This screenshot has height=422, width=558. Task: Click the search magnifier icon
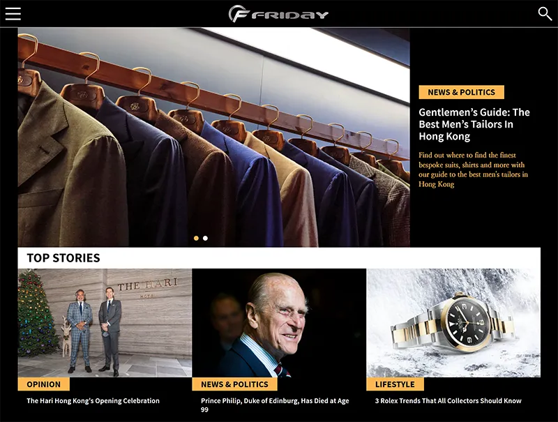[x=545, y=13]
